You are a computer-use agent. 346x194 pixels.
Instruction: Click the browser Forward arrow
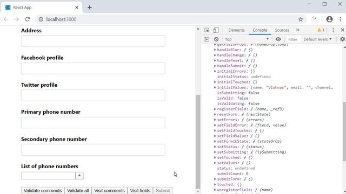[17, 19]
